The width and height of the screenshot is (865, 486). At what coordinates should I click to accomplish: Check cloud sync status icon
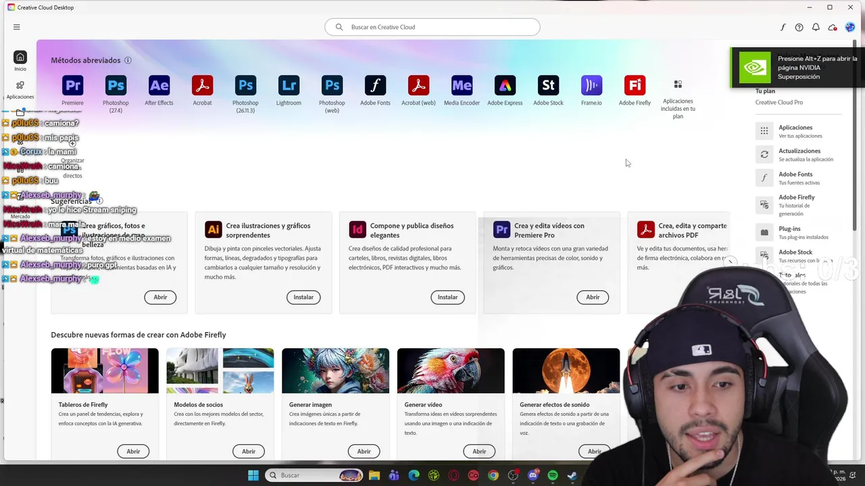pyautogui.click(x=833, y=27)
